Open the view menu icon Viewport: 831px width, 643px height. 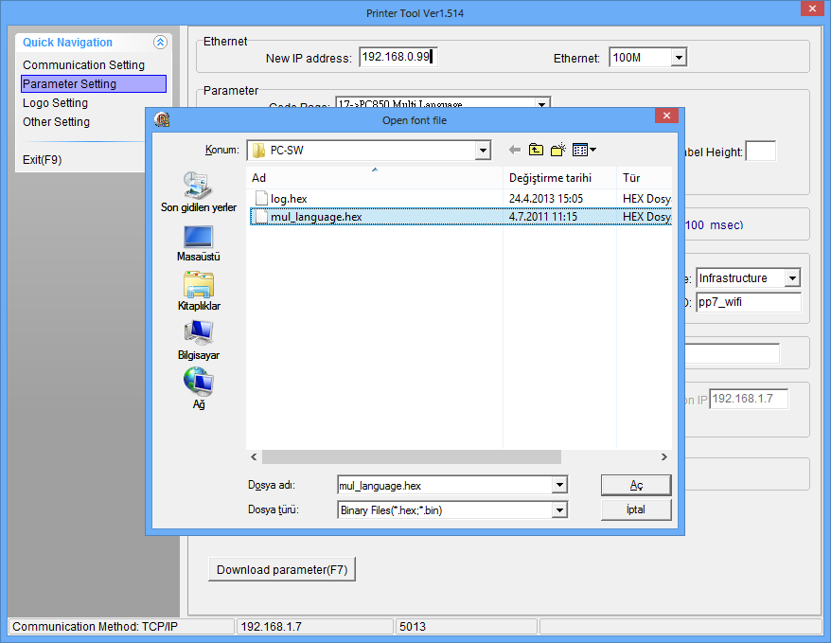coord(584,150)
